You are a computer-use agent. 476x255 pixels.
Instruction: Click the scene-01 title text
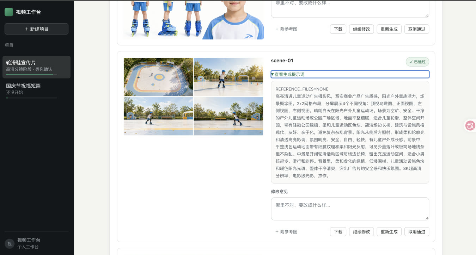pyautogui.click(x=282, y=61)
